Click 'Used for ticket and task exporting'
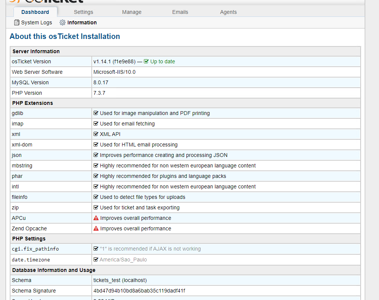Image resolution: width=379 pixels, height=300 pixels. tap(140, 207)
